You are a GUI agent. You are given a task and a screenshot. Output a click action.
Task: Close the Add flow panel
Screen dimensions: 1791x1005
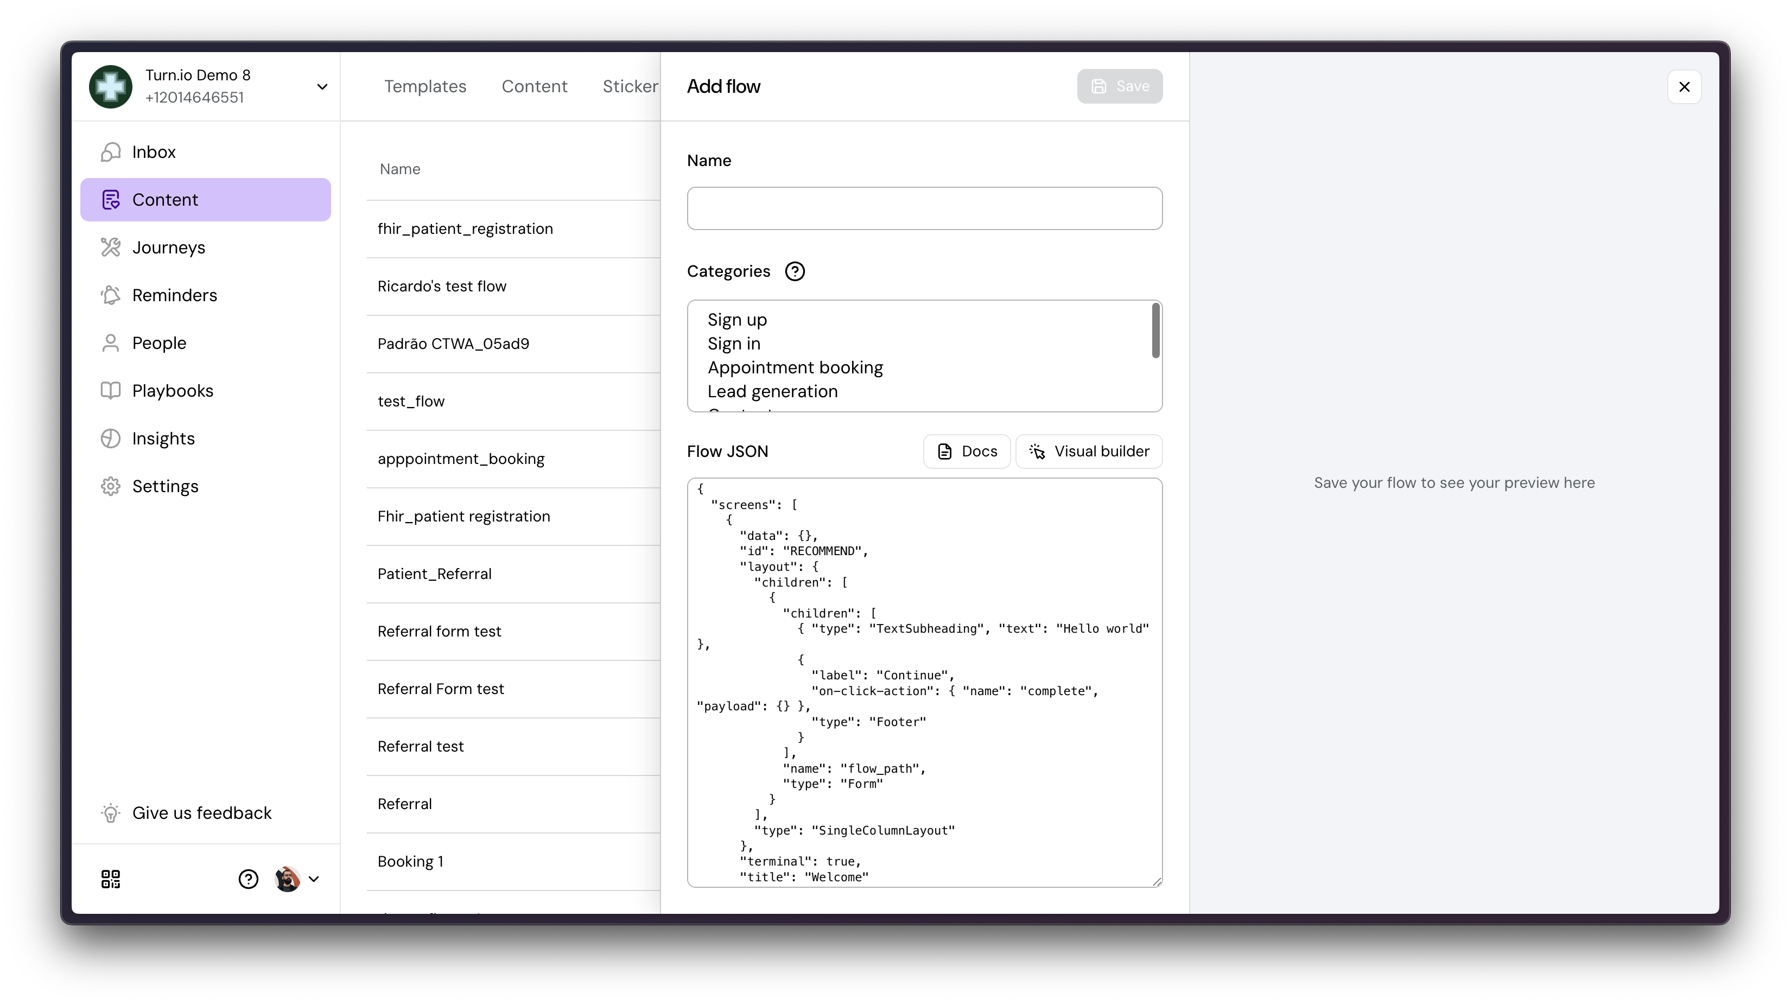tap(1684, 87)
